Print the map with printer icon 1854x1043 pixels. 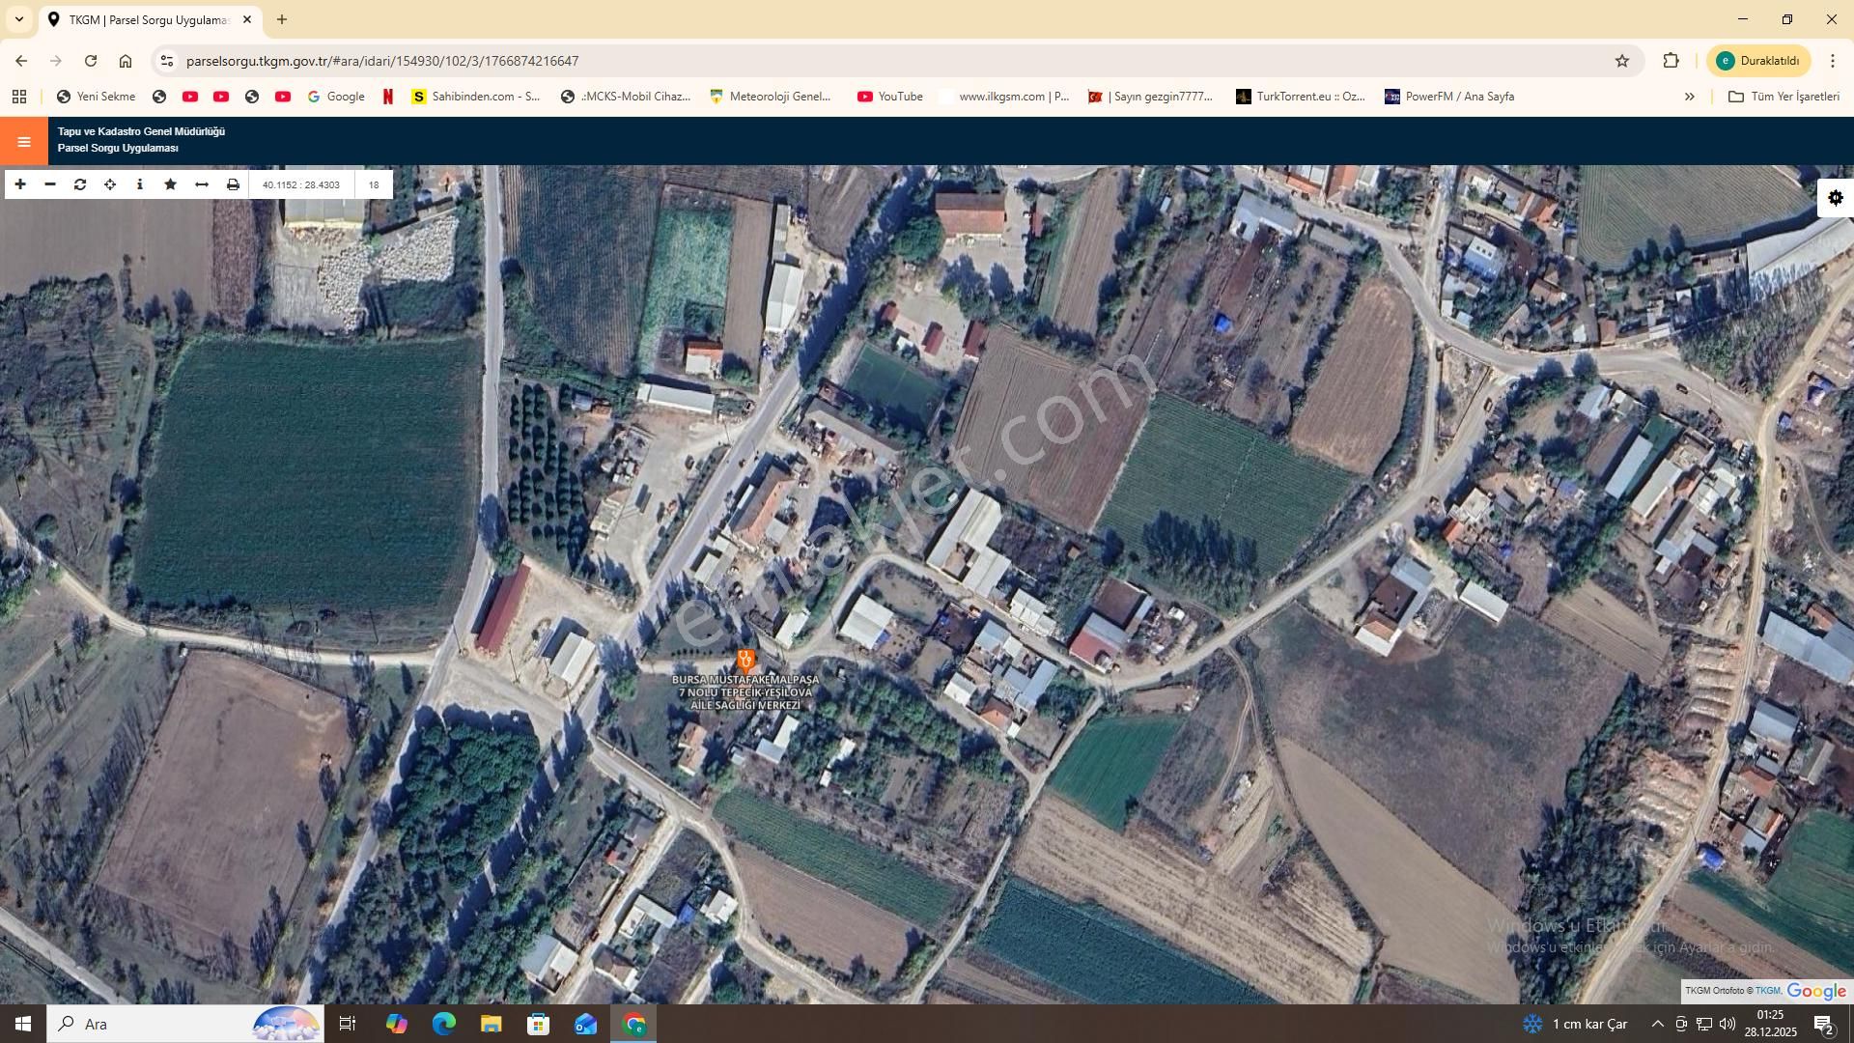click(233, 184)
